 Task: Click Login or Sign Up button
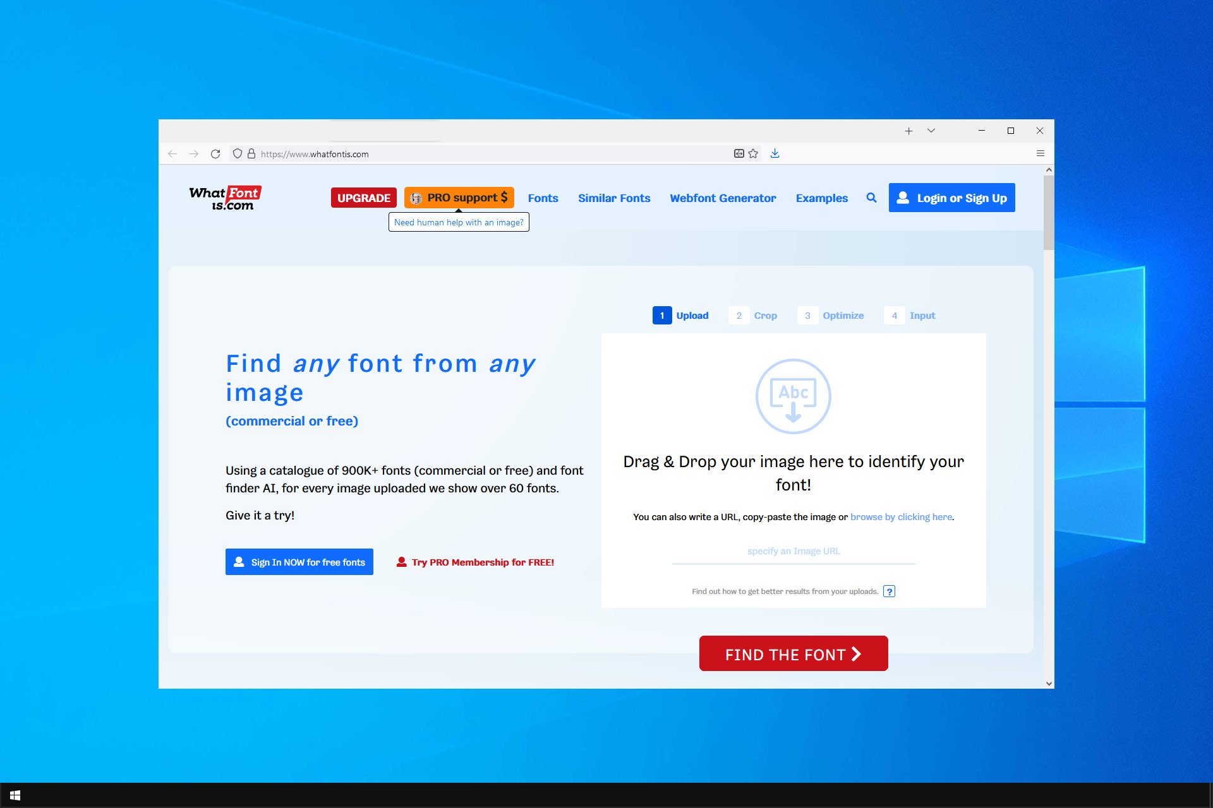coord(952,198)
